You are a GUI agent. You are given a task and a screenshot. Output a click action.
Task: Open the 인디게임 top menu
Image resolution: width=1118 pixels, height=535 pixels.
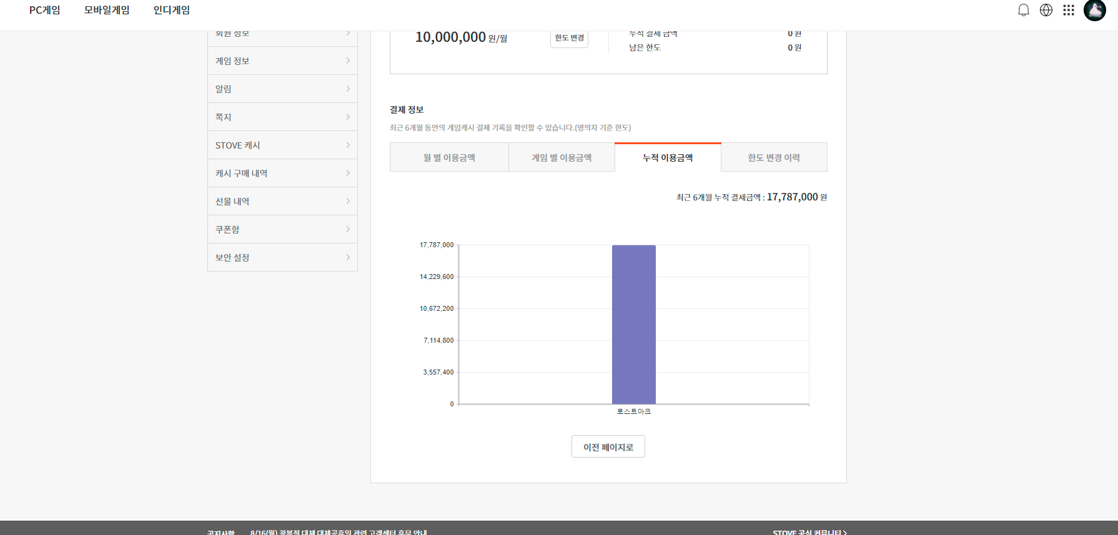point(172,10)
